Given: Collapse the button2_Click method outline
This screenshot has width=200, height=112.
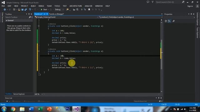Looking at the screenshot, I should pos(39,51).
